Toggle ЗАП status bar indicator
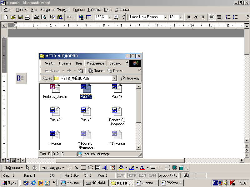 pos(121,175)
